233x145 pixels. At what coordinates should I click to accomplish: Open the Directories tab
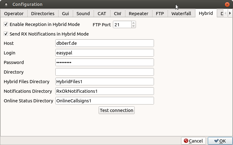pyautogui.click(x=43, y=14)
